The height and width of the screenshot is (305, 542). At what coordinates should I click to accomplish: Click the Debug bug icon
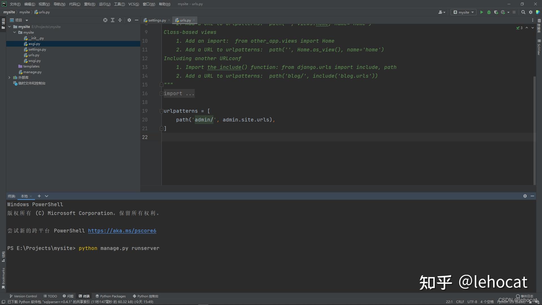tap(489, 12)
